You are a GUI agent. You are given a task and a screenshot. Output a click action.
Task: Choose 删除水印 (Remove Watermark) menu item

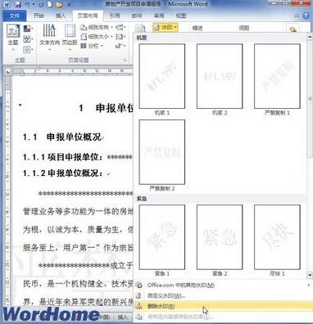pos(224,306)
